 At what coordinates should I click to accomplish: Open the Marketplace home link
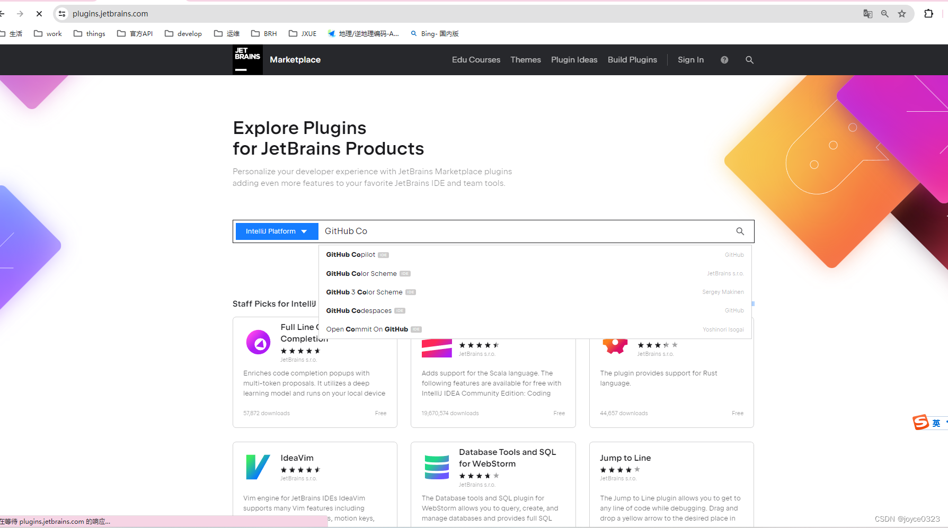[x=295, y=60]
